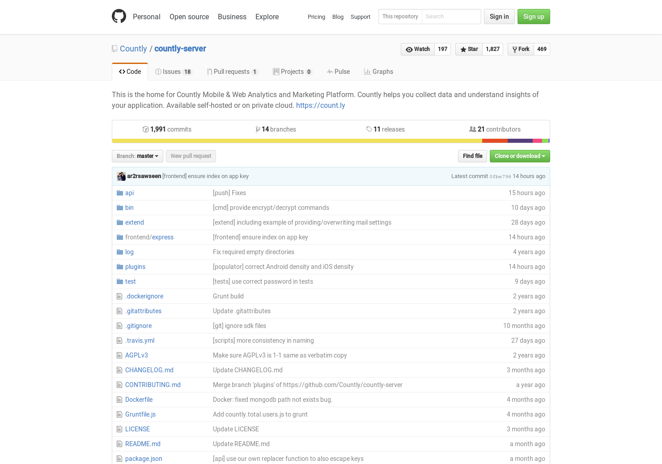Click the Sign up button
Viewport: 662px width, 464px height.
pos(534,16)
